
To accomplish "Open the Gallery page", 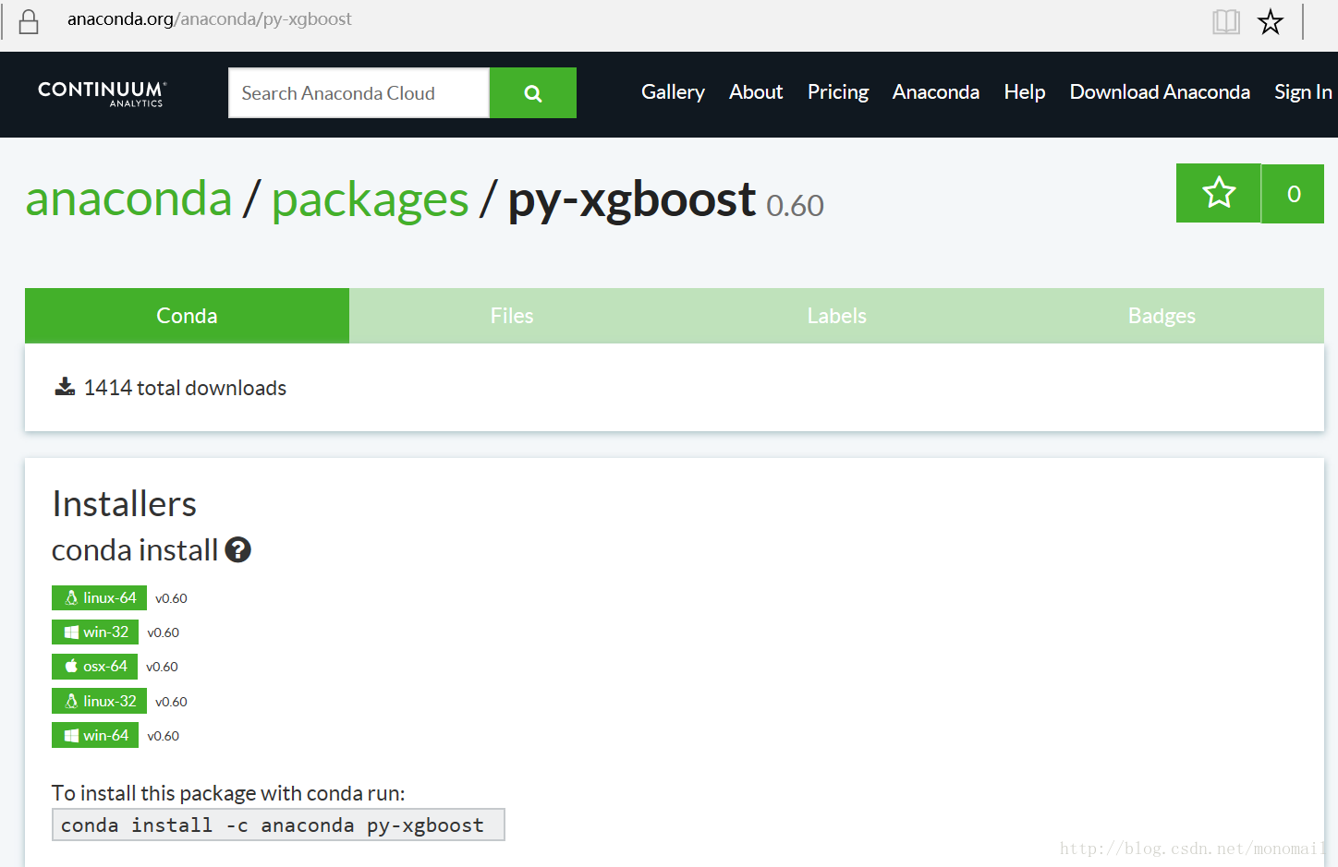I will (673, 92).
